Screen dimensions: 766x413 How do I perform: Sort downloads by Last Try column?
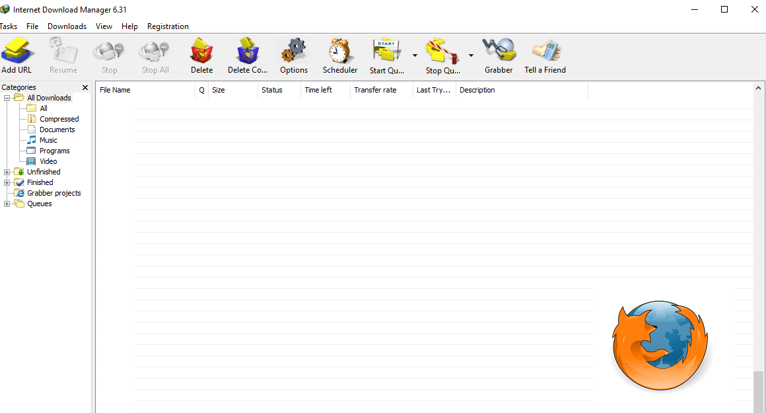435,90
